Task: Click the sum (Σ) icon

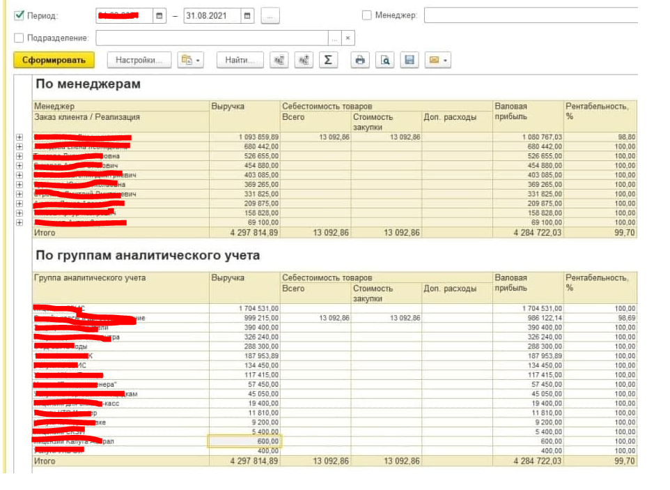Action: coord(327,61)
